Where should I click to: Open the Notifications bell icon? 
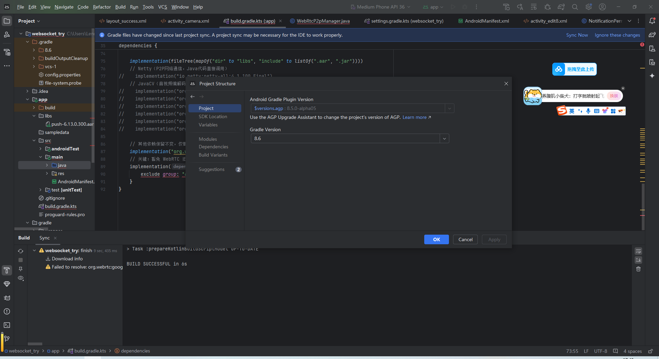coord(652,21)
